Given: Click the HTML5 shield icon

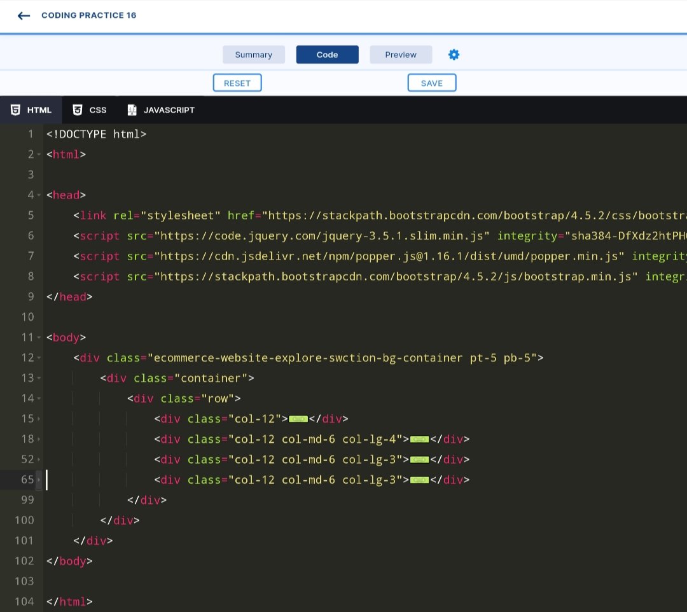Looking at the screenshot, I should (15, 110).
